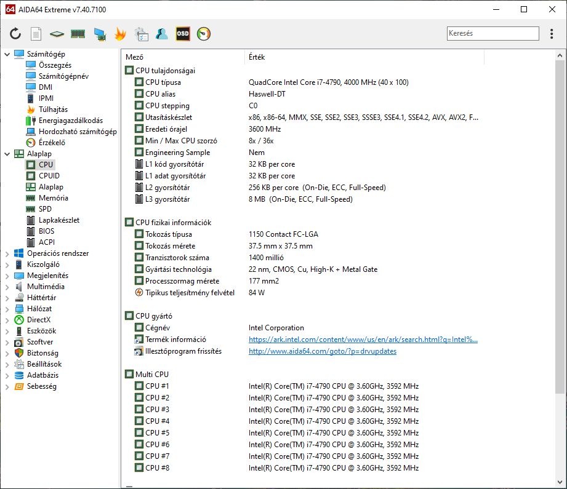Select the Biztonság shield item
Viewport: 567px width, 489px height.
42,353
